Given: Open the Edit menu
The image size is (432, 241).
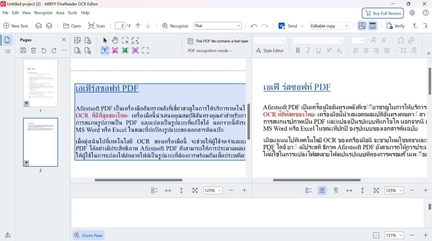Looking at the screenshot, I should pyautogui.click(x=15, y=13).
